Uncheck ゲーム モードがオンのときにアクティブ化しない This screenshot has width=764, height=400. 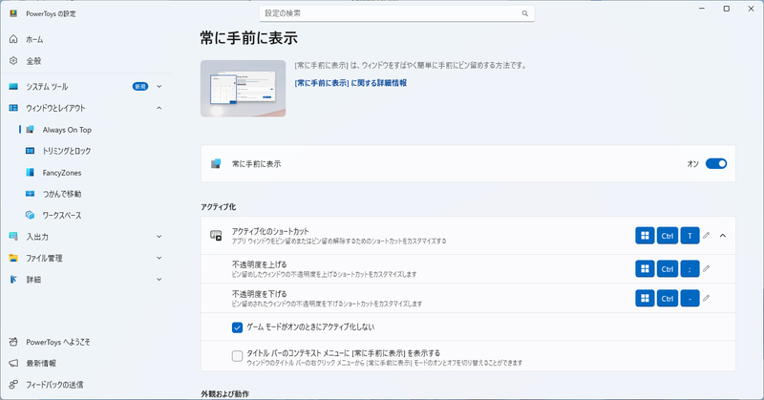(x=237, y=327)
